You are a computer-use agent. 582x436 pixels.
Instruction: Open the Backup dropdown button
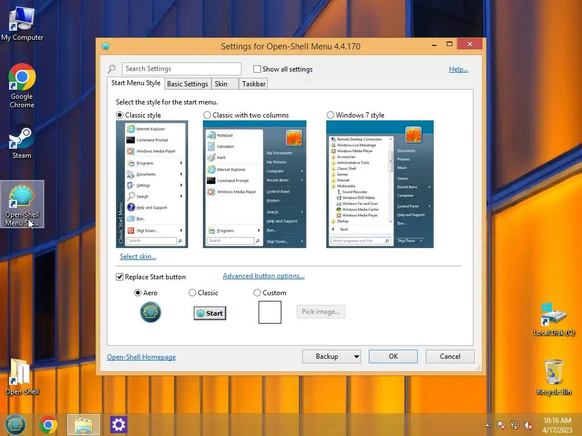click(331, 357)
